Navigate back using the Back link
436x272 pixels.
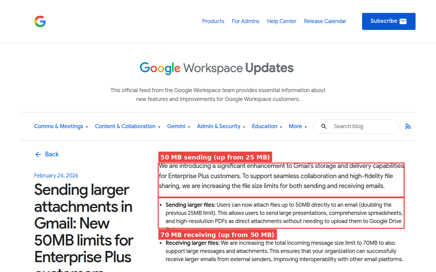click(52, 154)
